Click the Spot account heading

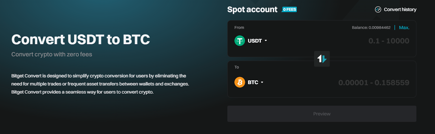(252, 9)
